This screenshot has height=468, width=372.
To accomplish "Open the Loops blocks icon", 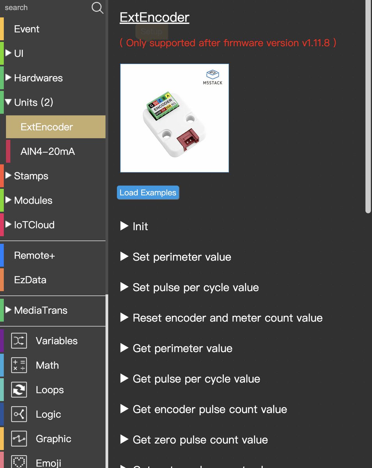I will click(19, 390).
